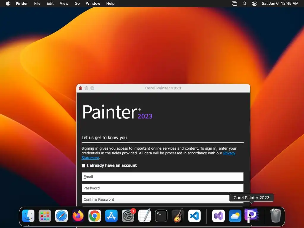Close the Corel Painter 2023 window
The image size is (304, 228).
80,88
